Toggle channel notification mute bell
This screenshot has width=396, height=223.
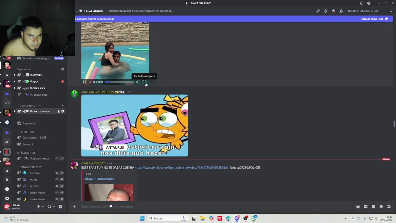(x=325, y=11)
